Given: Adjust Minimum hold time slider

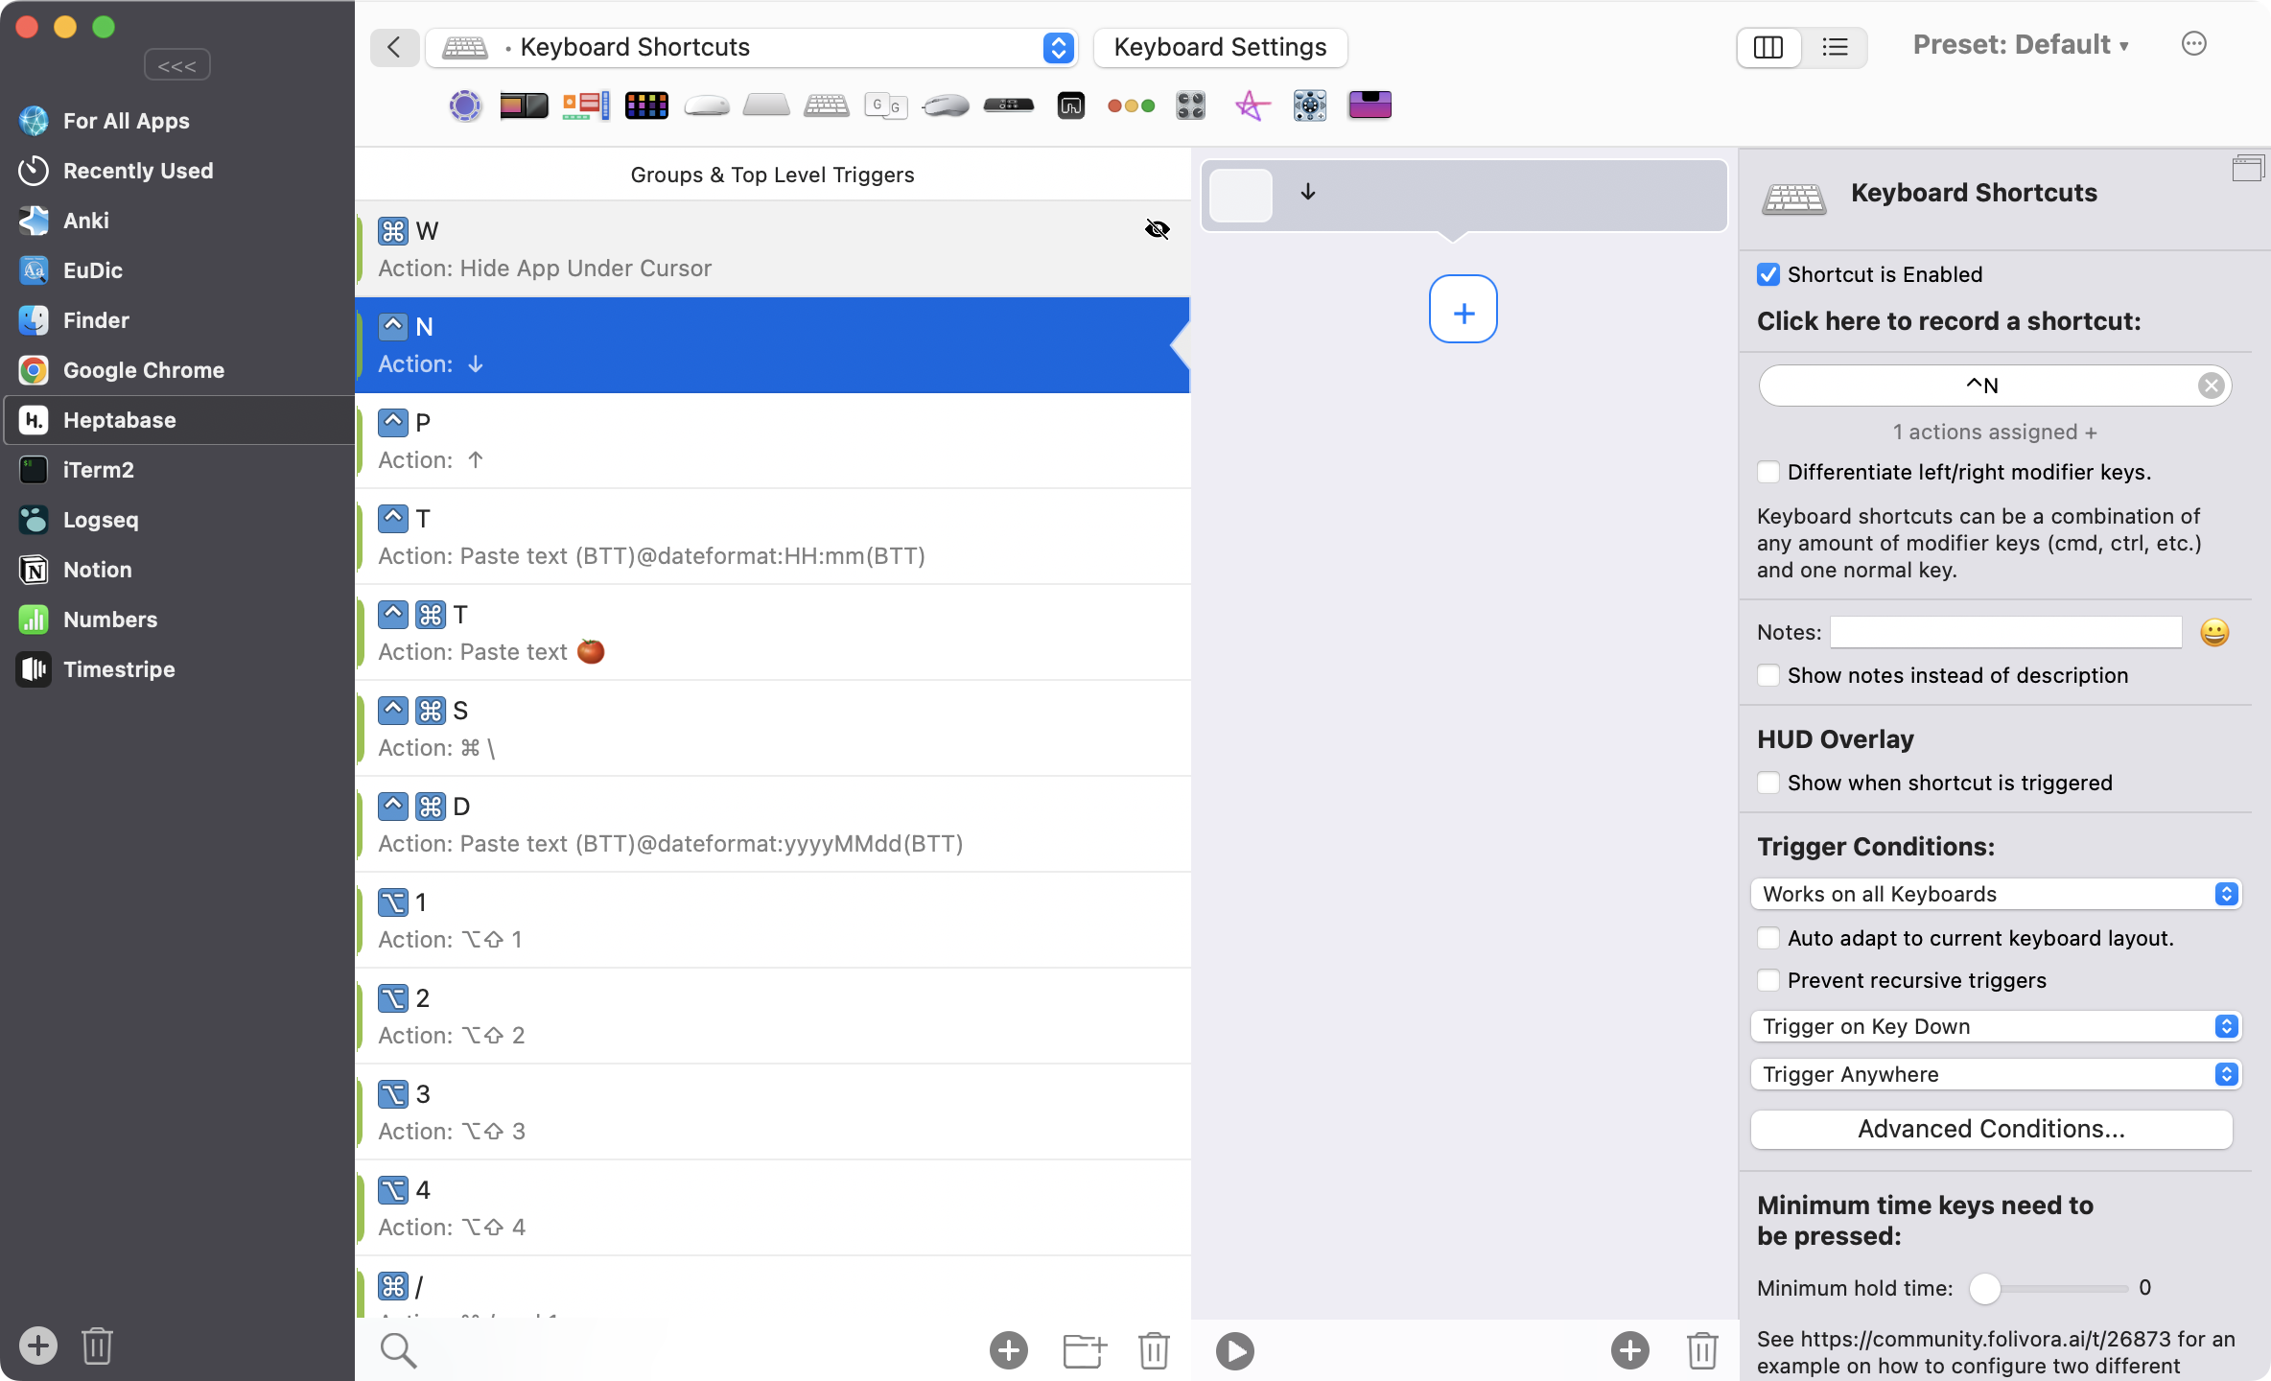Looking at the screenshot, I should click(x=1985, y=1288).
